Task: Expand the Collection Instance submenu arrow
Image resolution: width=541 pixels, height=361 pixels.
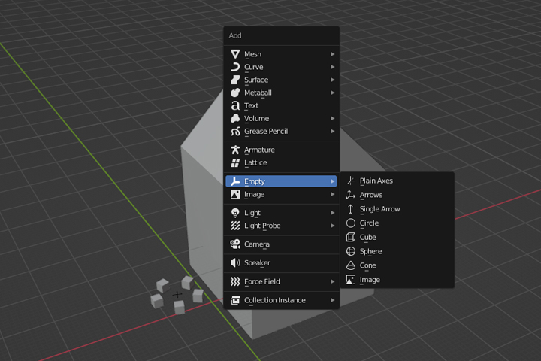Action: click(x=333, y=300)
